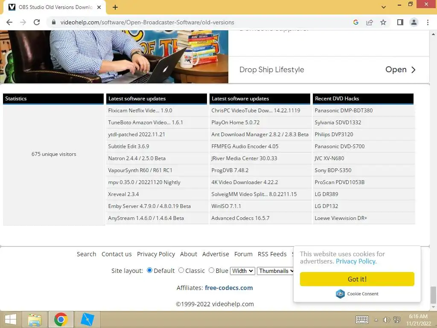
Task: Visit free-codecs.com affiliate link
Action: [x=229, y=288]
